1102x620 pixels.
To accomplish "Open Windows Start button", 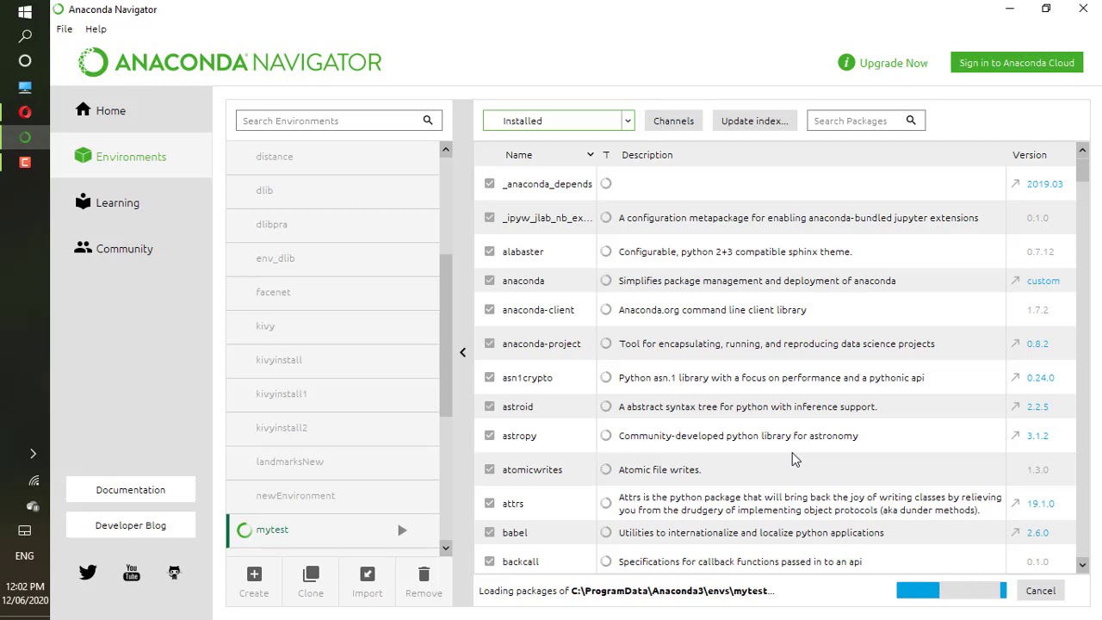I will tap(25, 12).
